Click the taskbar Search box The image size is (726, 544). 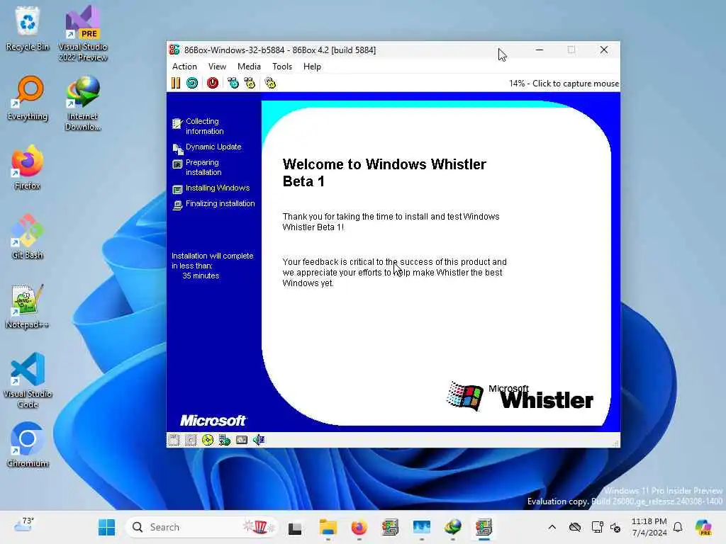(x=201, y=527)
